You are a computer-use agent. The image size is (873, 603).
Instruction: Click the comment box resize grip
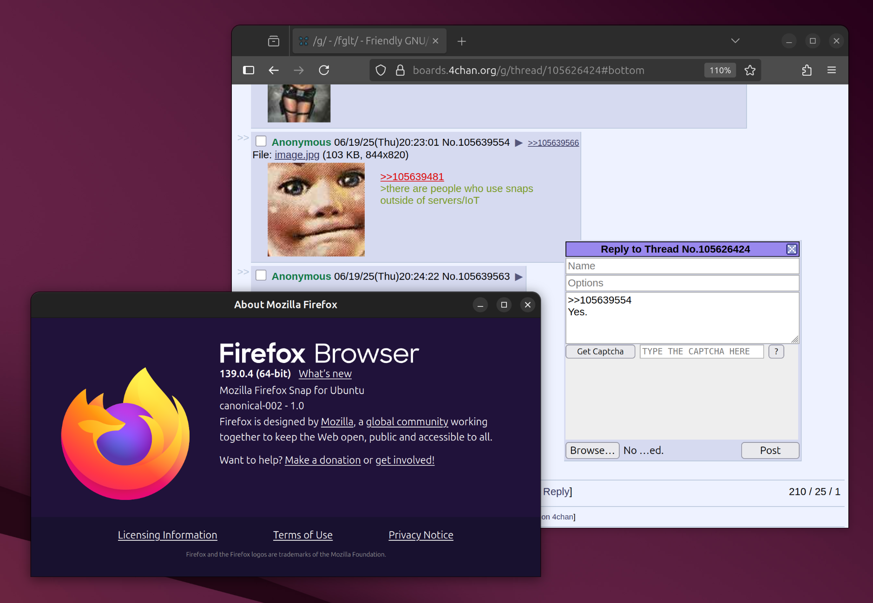coord(795,339)
